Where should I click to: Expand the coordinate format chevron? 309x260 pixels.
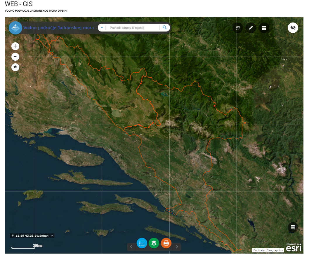tap(52, 235)
